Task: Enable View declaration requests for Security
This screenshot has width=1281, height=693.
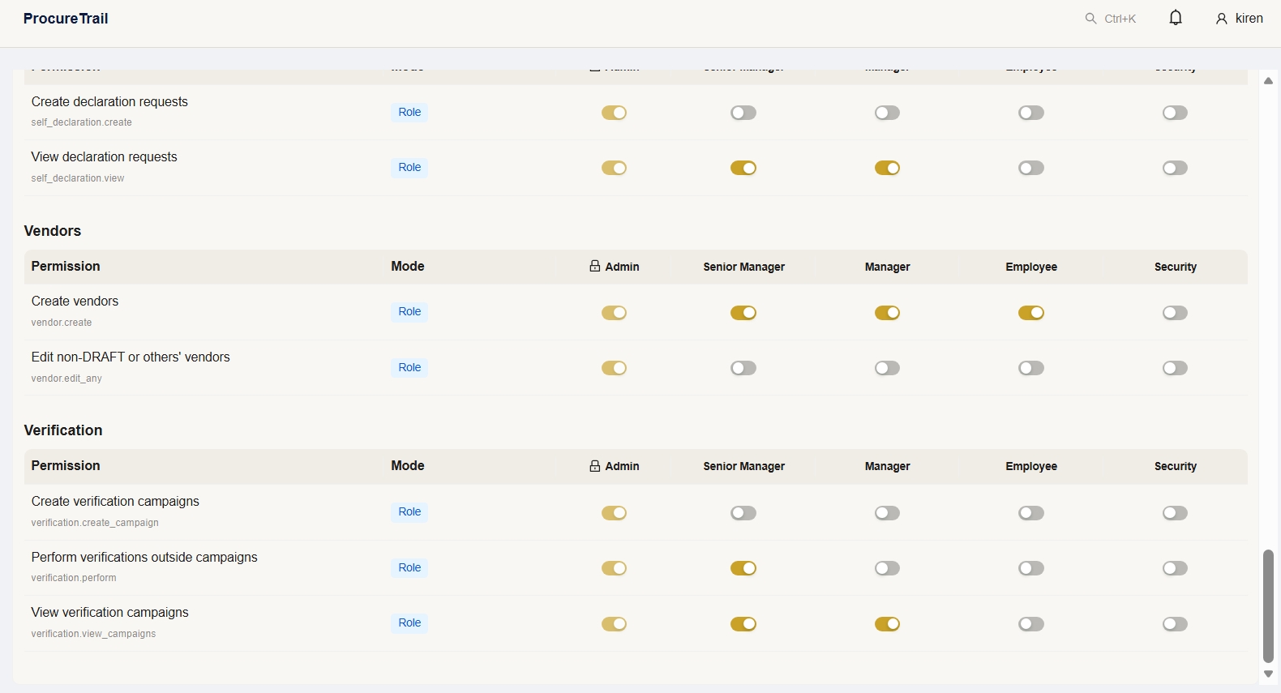Action: 1175,168
